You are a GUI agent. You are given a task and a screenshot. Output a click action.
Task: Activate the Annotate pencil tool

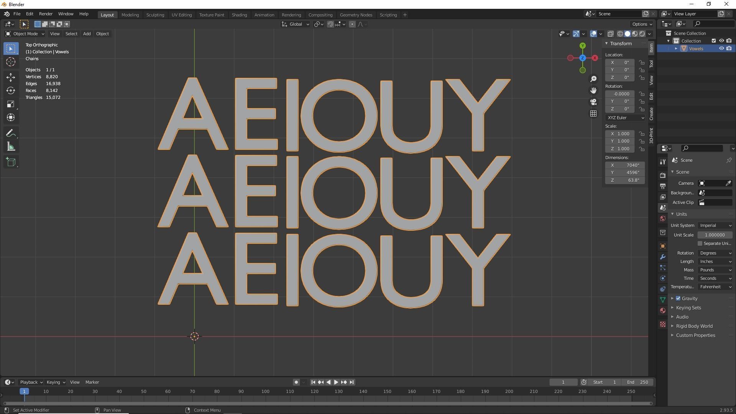[11, 133]
